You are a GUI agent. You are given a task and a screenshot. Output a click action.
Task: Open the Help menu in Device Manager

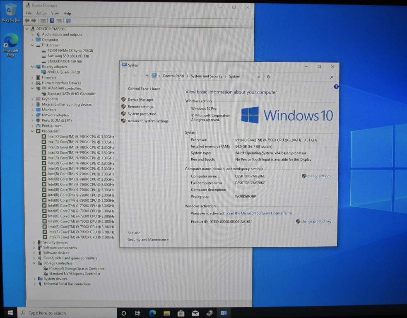(67, 14)
